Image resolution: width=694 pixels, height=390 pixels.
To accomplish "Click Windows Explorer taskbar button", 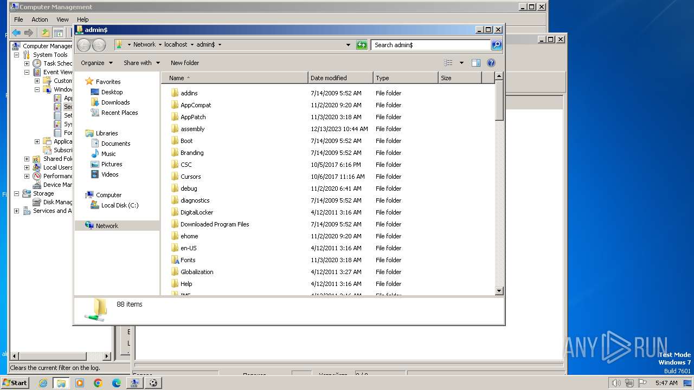I will (61, 383).
